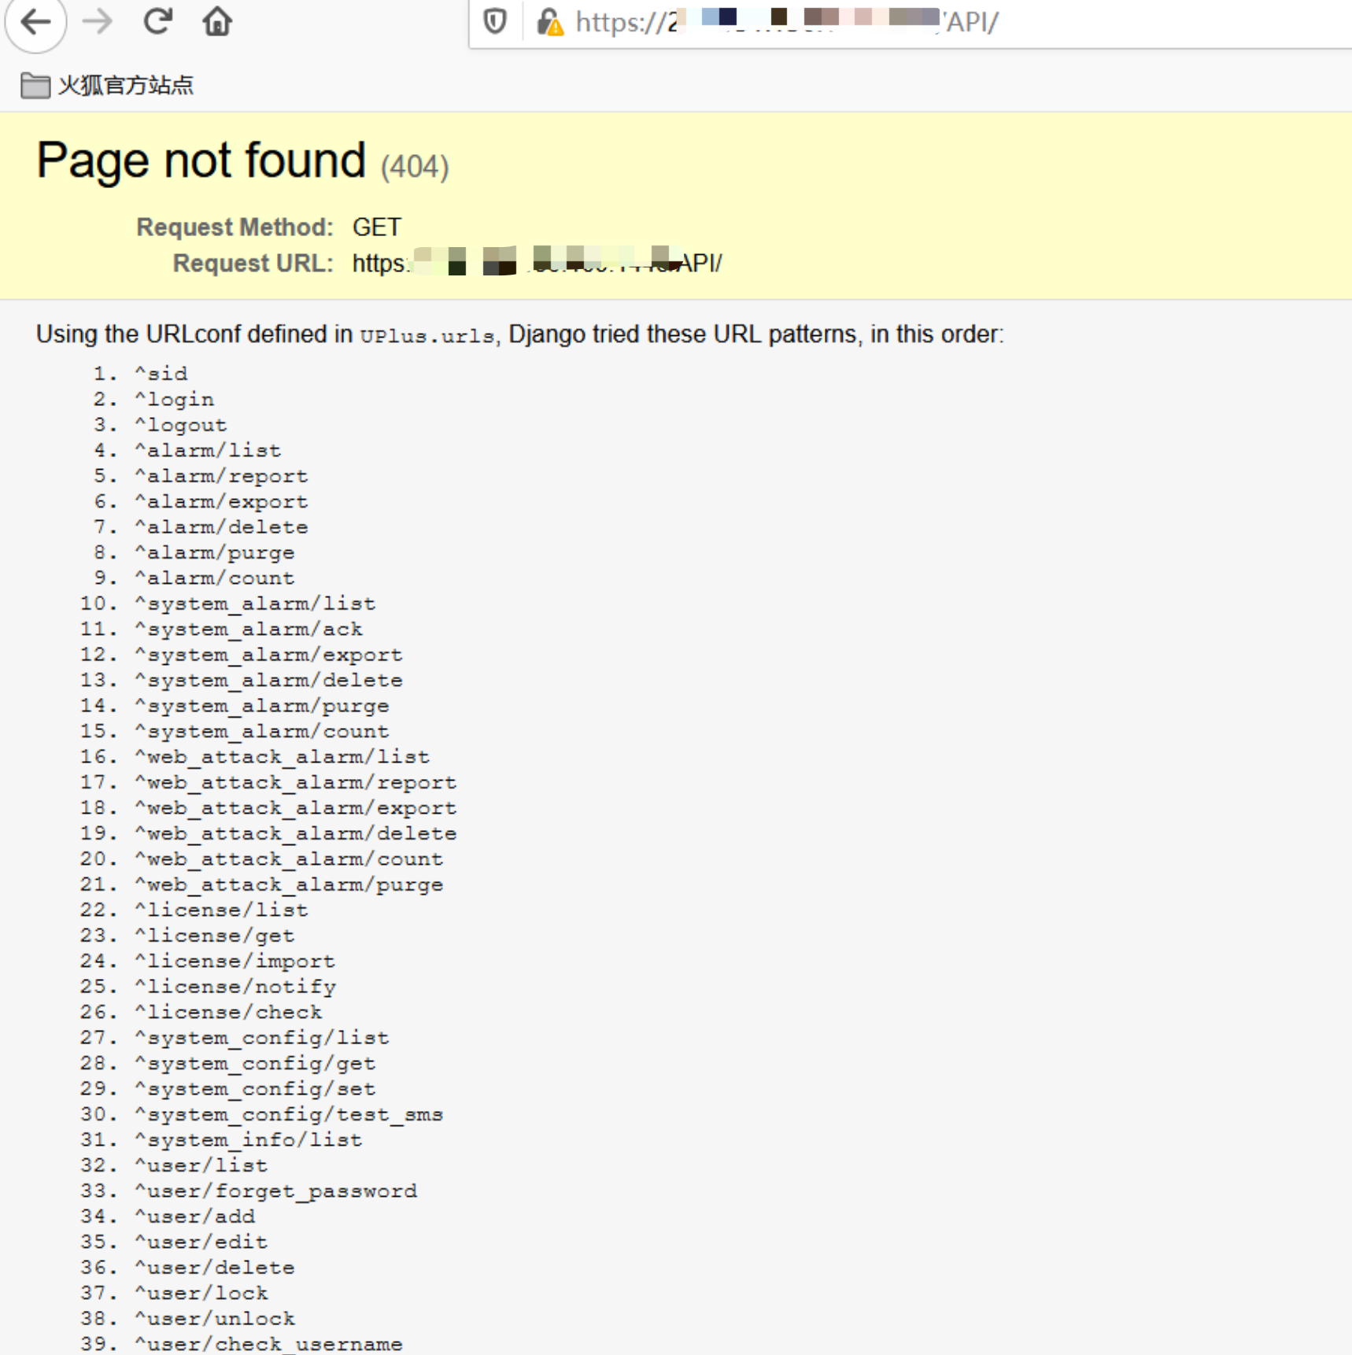This screenshot has height=1355, width=1352.
Task: Open the 火狐官方站点 bookmarks folder
Action: 124,85
